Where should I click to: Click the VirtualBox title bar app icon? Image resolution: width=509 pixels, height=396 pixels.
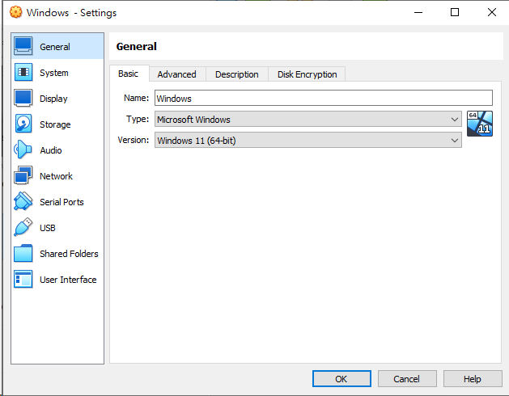[15, 13]
